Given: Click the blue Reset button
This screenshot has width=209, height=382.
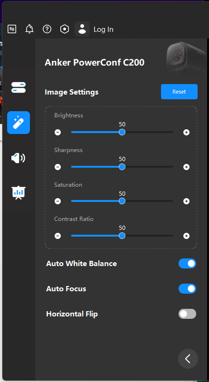Looking at the screenshot, I should 179,92.
